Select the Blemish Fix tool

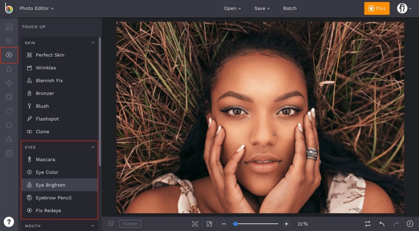pos(59,81)
